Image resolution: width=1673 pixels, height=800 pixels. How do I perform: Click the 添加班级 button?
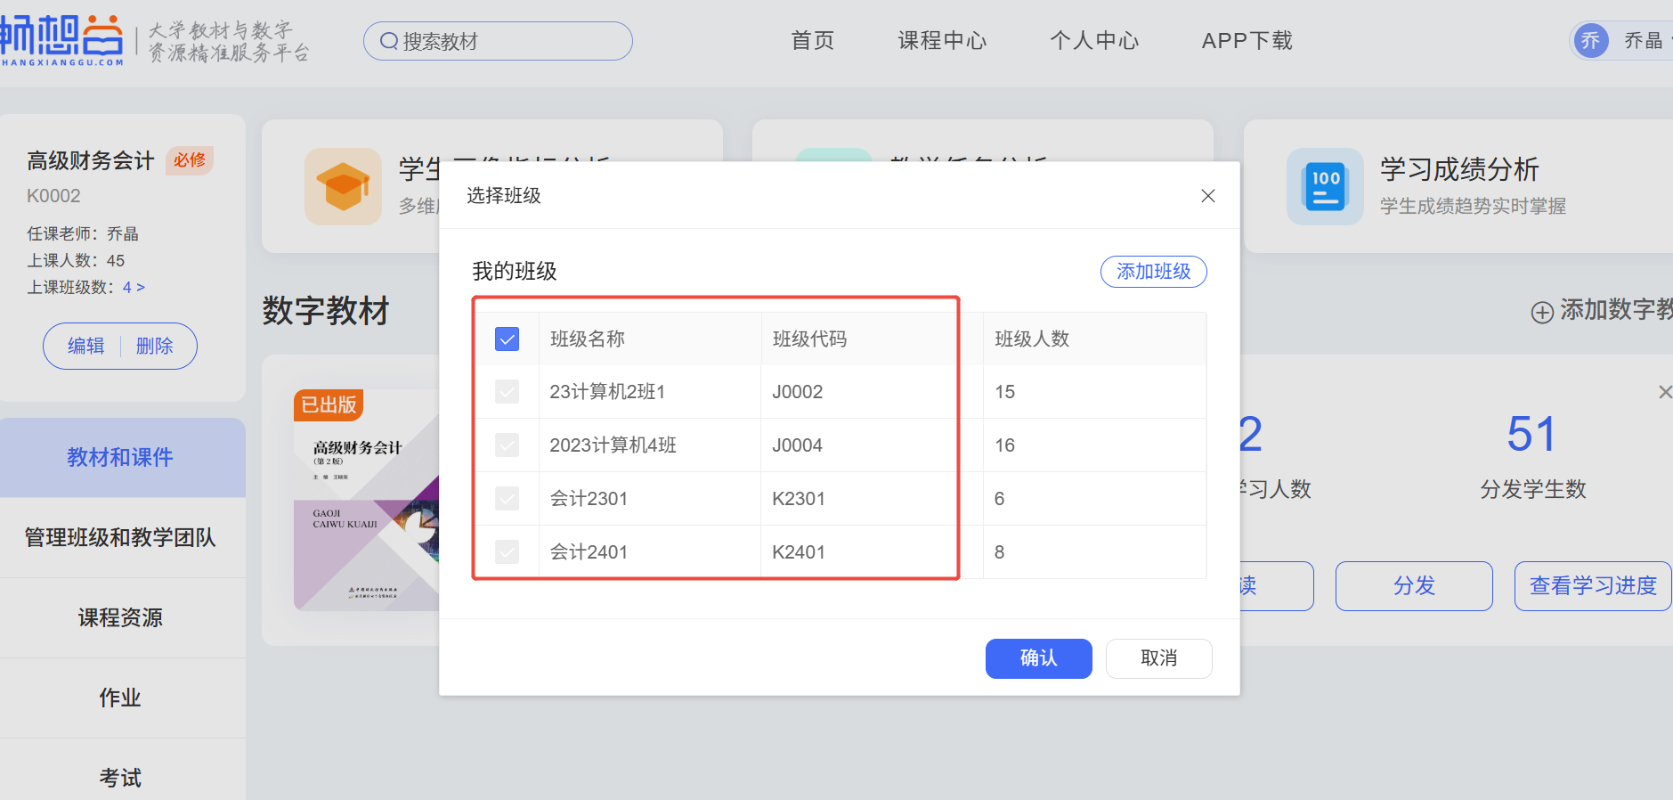[x=1153, y=272]
